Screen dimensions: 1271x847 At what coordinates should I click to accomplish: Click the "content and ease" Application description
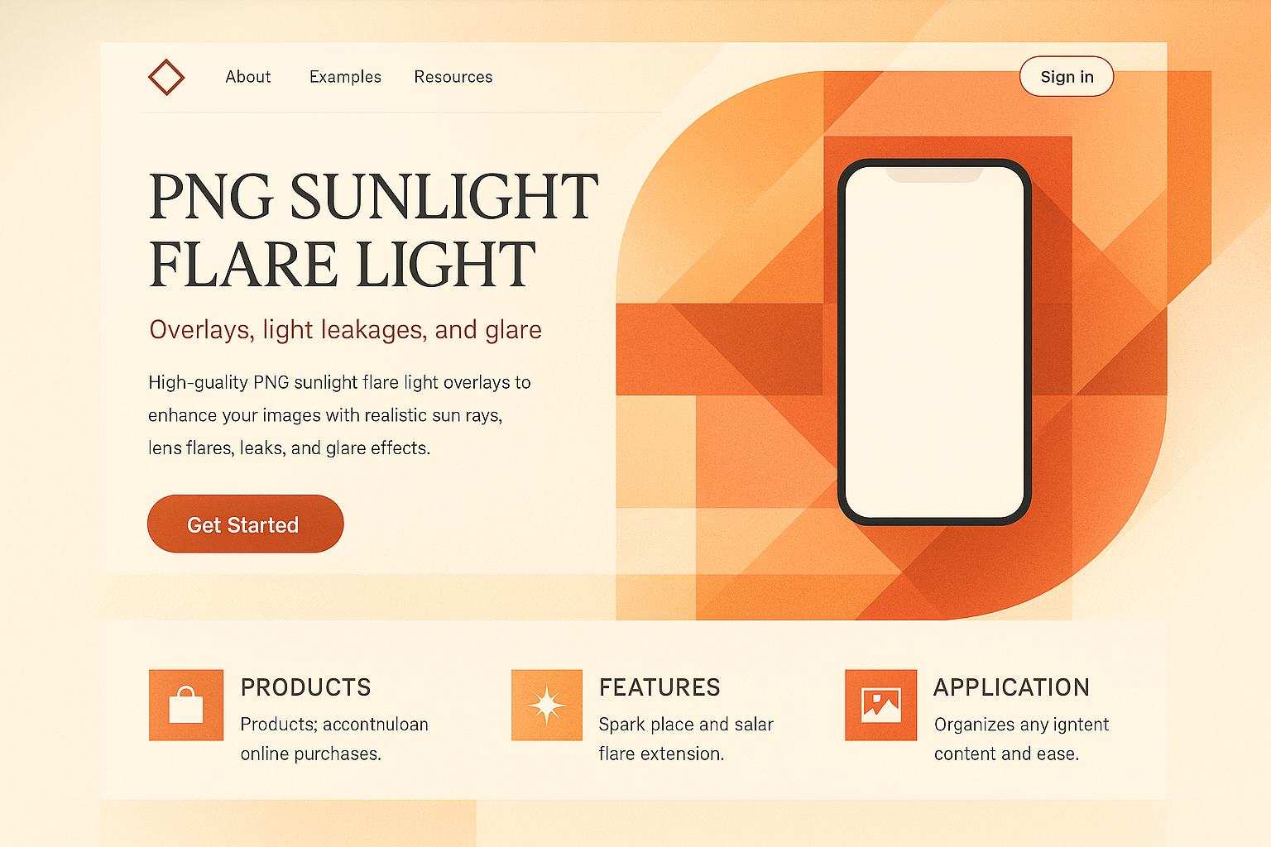point(1006,754)
